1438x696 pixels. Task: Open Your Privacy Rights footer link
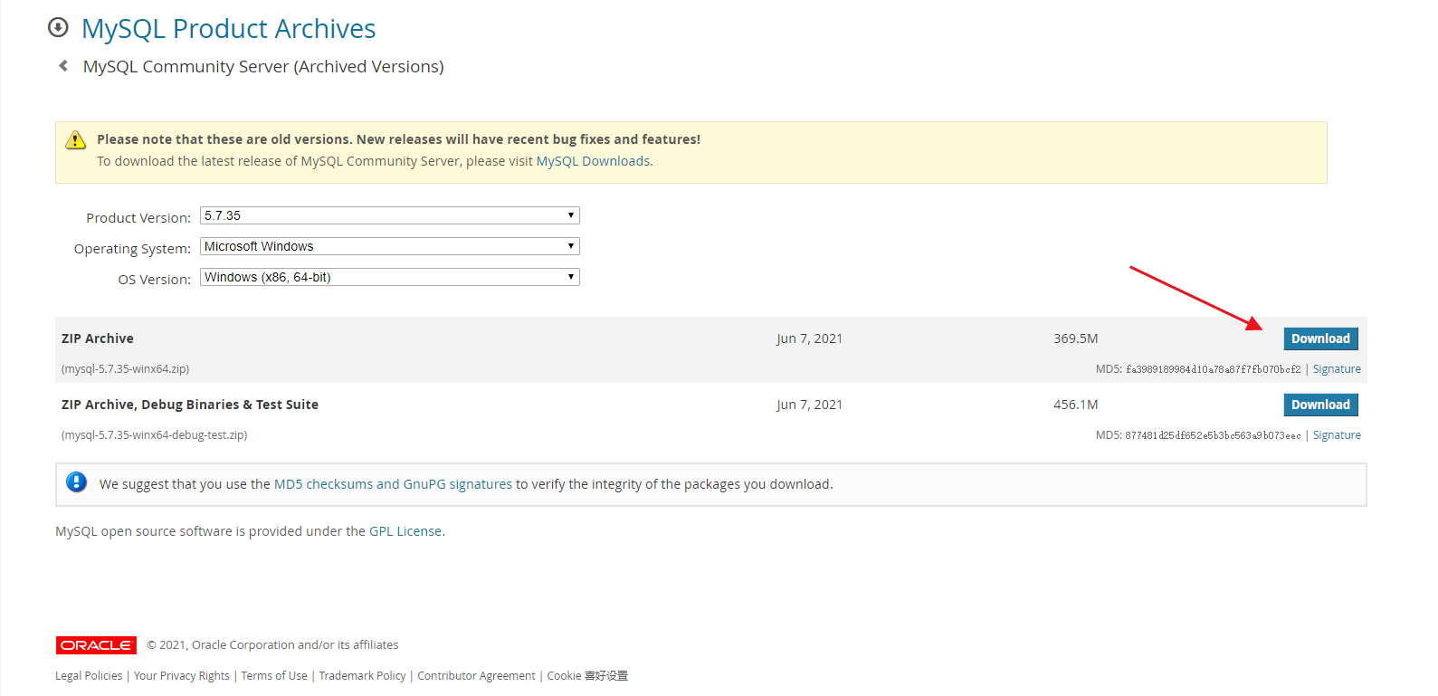coord(182,676)
